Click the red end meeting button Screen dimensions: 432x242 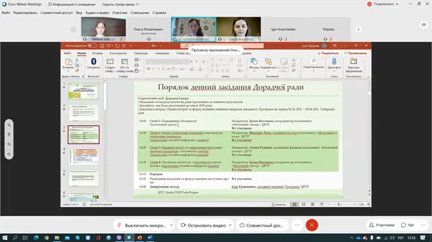[312, 225]
